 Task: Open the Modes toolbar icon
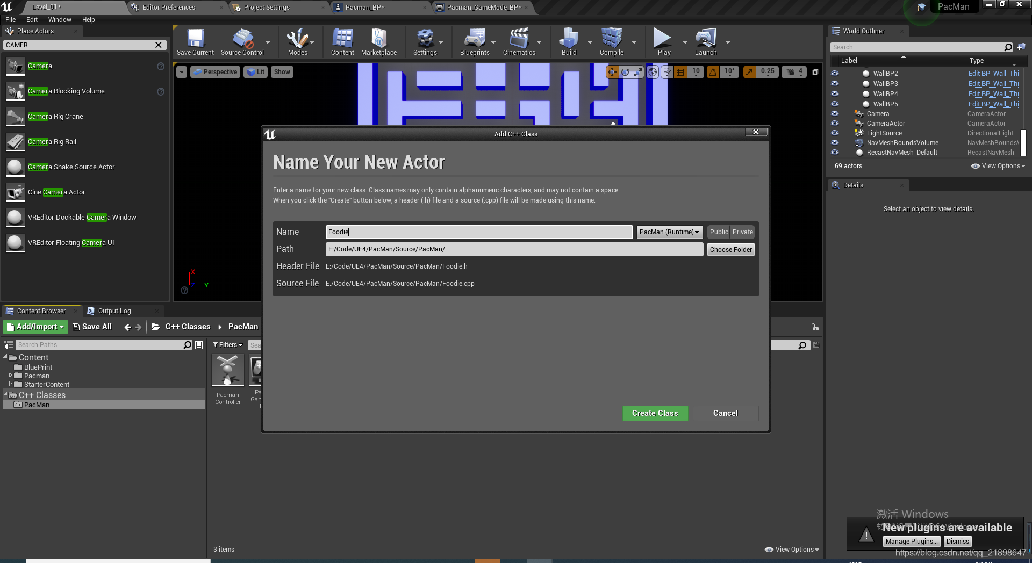coord(297,42)
